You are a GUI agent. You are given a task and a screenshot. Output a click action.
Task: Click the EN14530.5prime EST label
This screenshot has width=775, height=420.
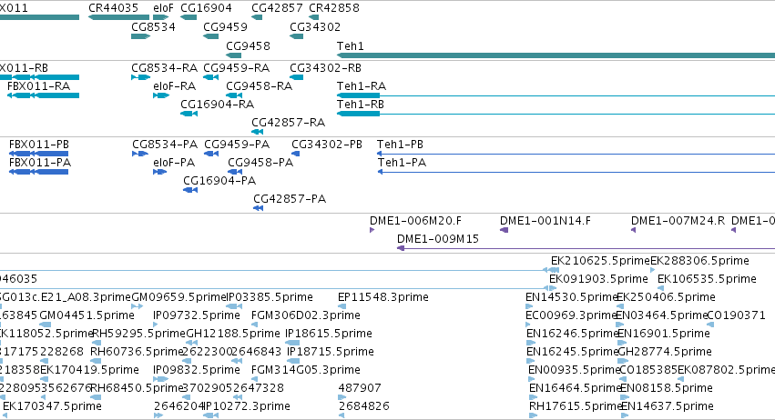pyautogui.click(x=572, y=297)
